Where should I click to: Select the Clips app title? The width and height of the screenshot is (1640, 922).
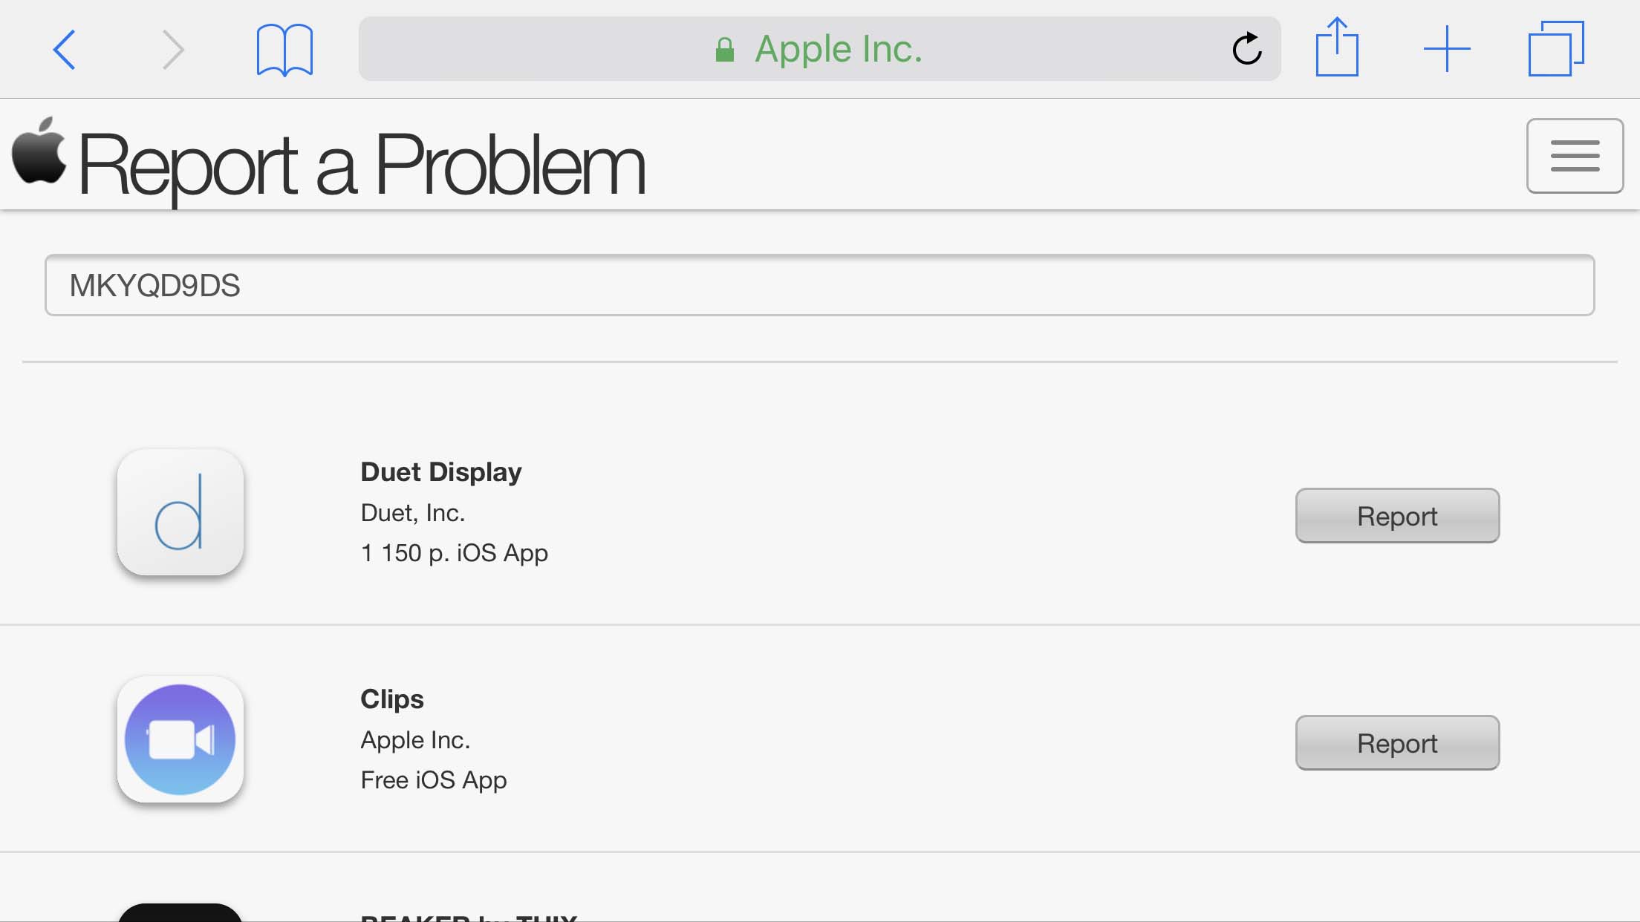[392, 699]
